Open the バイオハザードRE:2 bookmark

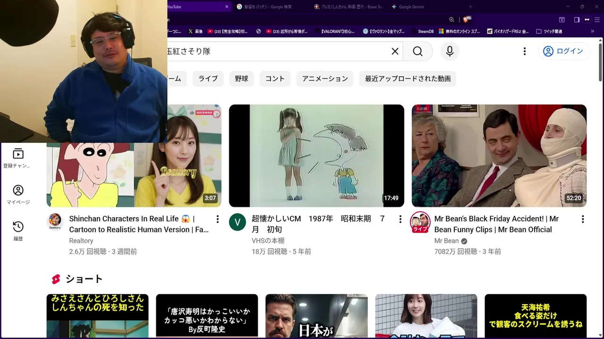[x=507, y=32]
